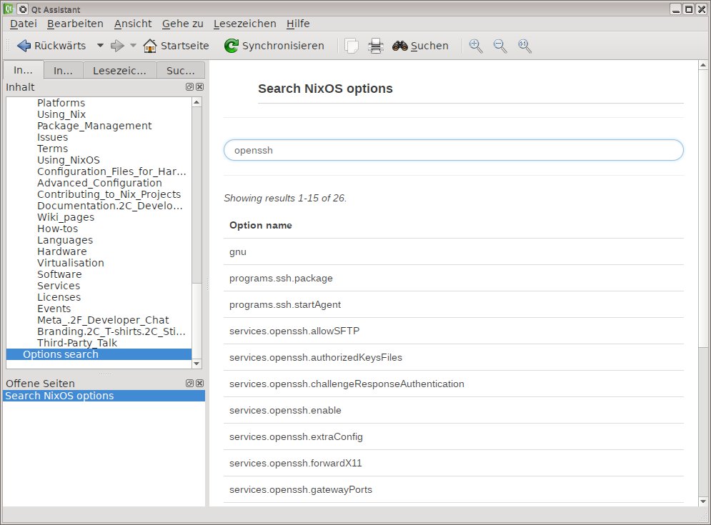Reset zoom to normal size icon

point(524,46)
